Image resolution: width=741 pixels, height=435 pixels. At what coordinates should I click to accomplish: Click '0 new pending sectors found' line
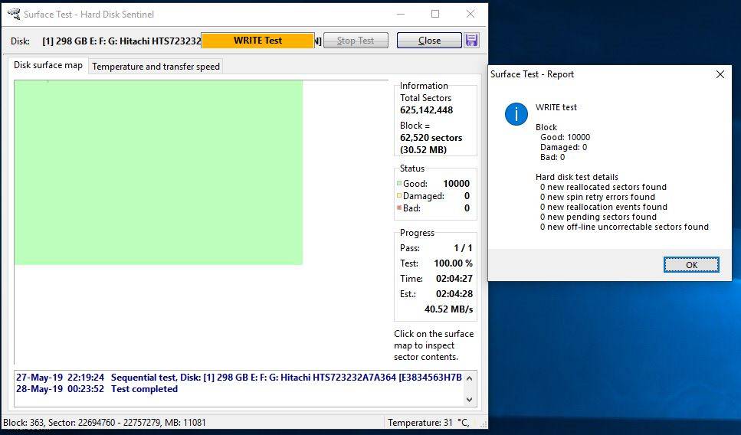click(x=598, y=217)
